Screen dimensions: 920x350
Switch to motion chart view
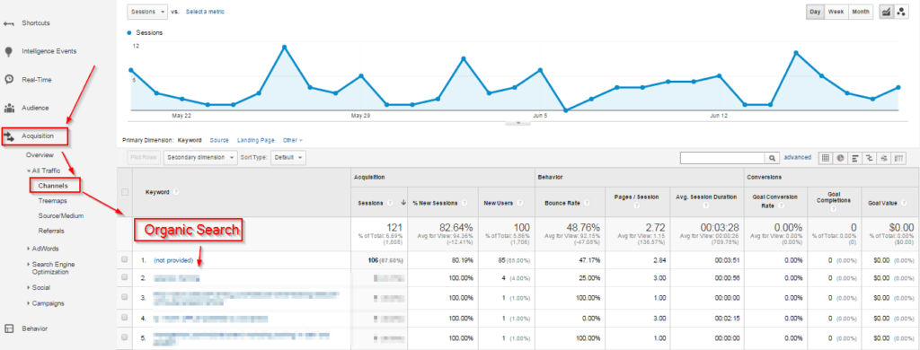click(901, 12)
